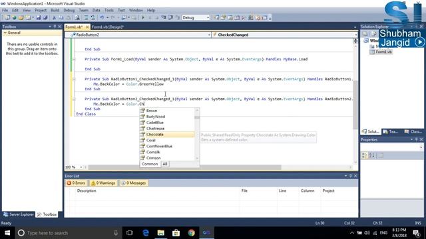The height and width of the screenshot is (239, 426).
Task: Open File Explorer from the taskbar
Action: [x=161, y=233]
